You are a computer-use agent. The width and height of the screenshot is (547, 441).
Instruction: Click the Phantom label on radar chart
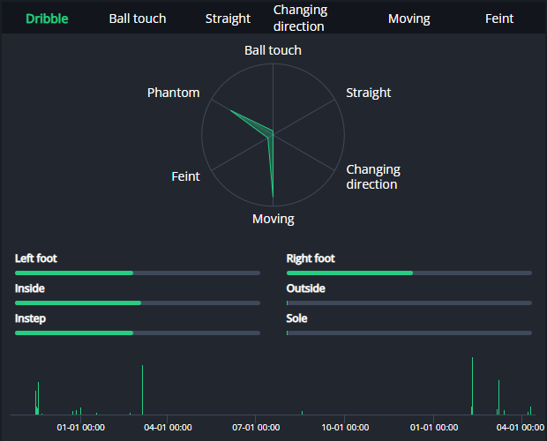coord(173,93)
